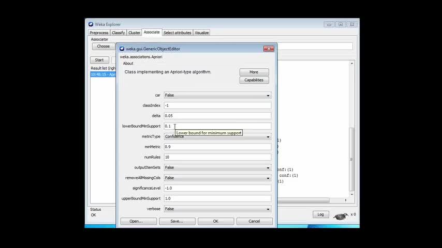Click the weka.associations.Apriori label
The height and width of the screenshot is (248, 442).
(x=141, y=57)
